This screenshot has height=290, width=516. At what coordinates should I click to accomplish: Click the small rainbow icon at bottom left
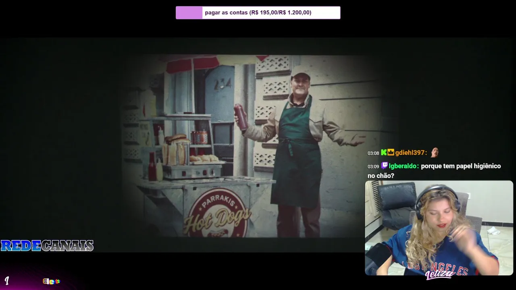(x=51, y=281)
